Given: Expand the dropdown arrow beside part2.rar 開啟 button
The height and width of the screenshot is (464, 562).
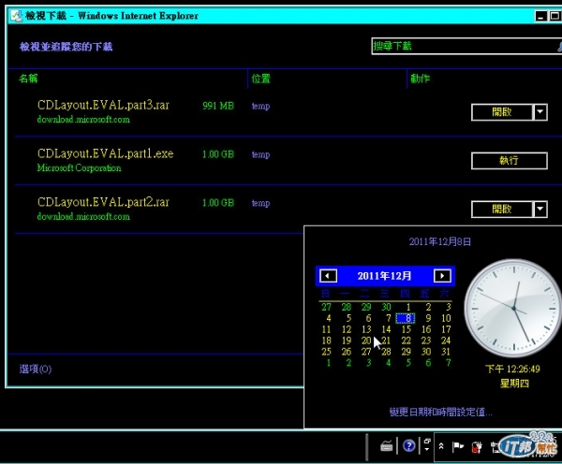Looking at the screenshot, I should [540, 210].
